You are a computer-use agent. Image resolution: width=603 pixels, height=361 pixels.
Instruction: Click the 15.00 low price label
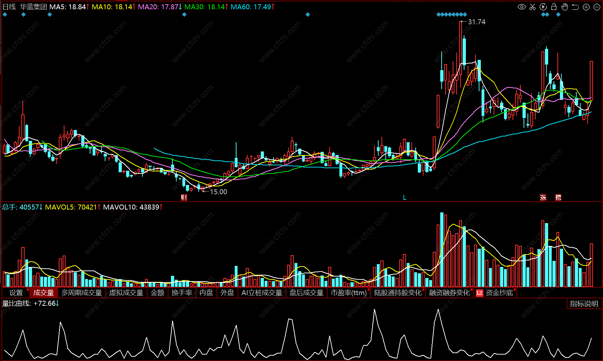[218, 192]
